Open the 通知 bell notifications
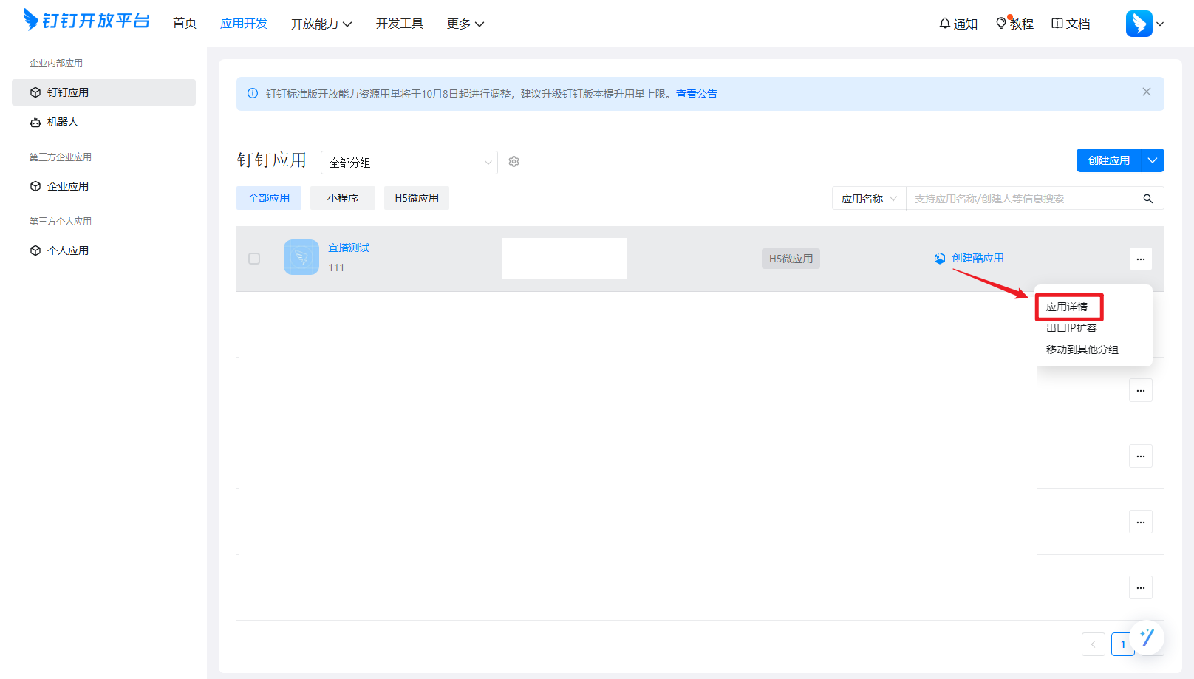 pos(958,24)
